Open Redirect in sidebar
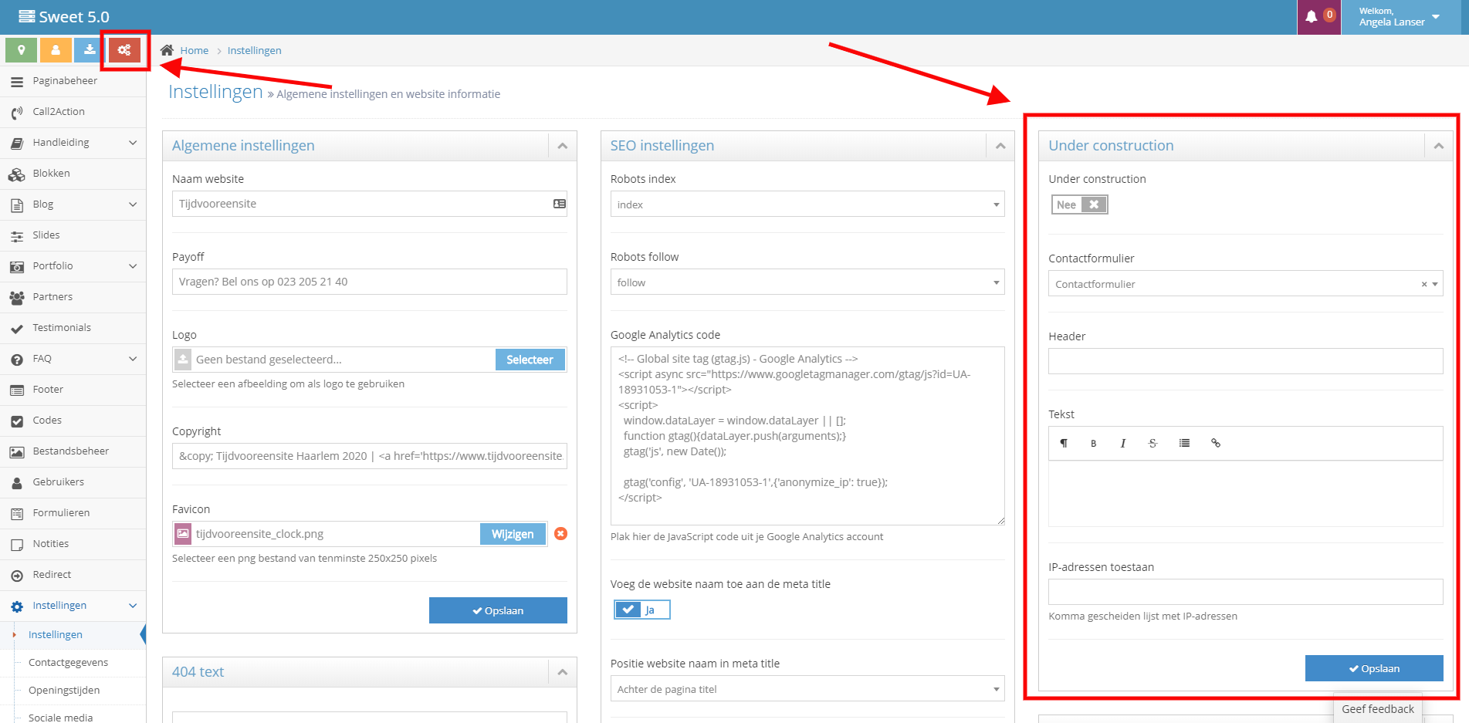Viewport: 1469px width, 723px height. (73, 575)
